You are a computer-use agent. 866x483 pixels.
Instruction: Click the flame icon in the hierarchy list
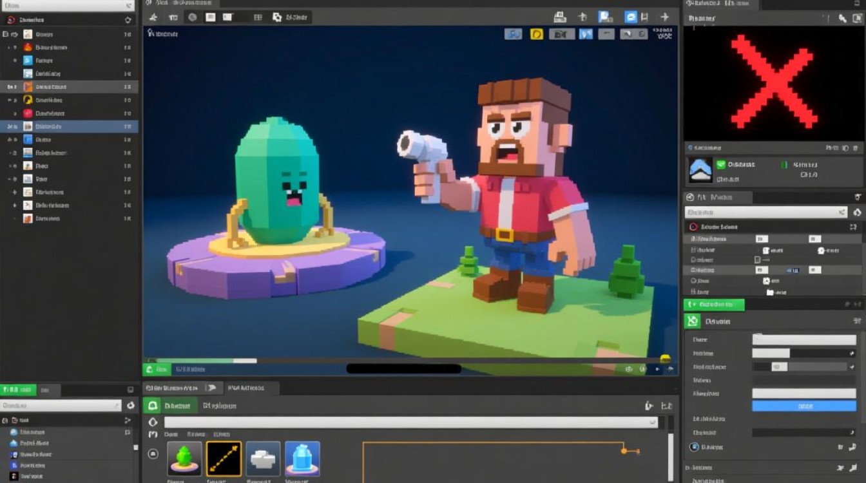(x=28, y=47)
